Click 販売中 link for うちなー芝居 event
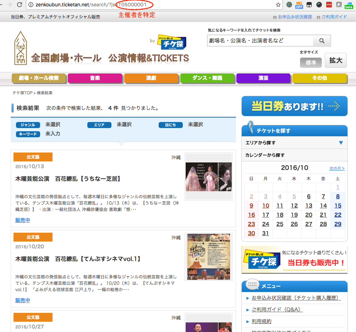 [x=23, y=220]
